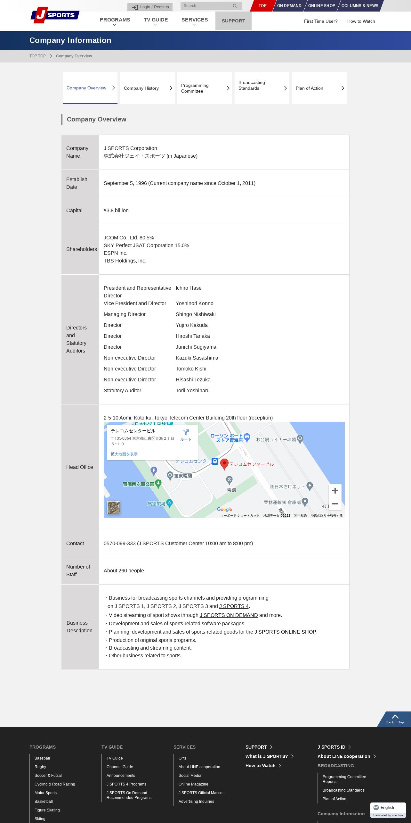Click map keyboard shortcuts button
Image resolution: width=411 pixels, height=823 pixels.
[240, 516]
